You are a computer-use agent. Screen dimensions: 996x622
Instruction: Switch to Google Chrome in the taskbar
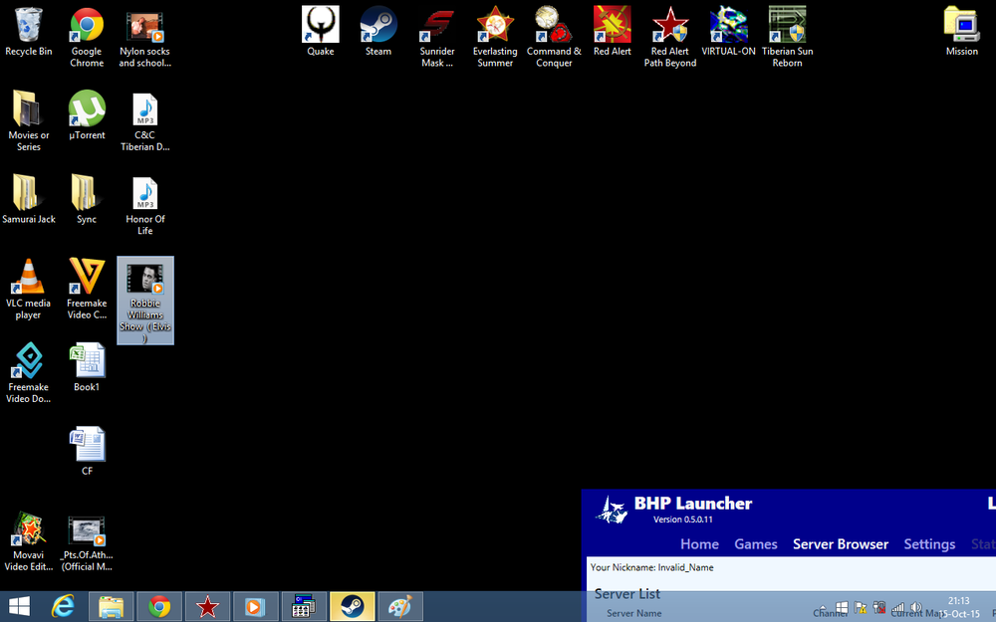coord(158,607)
